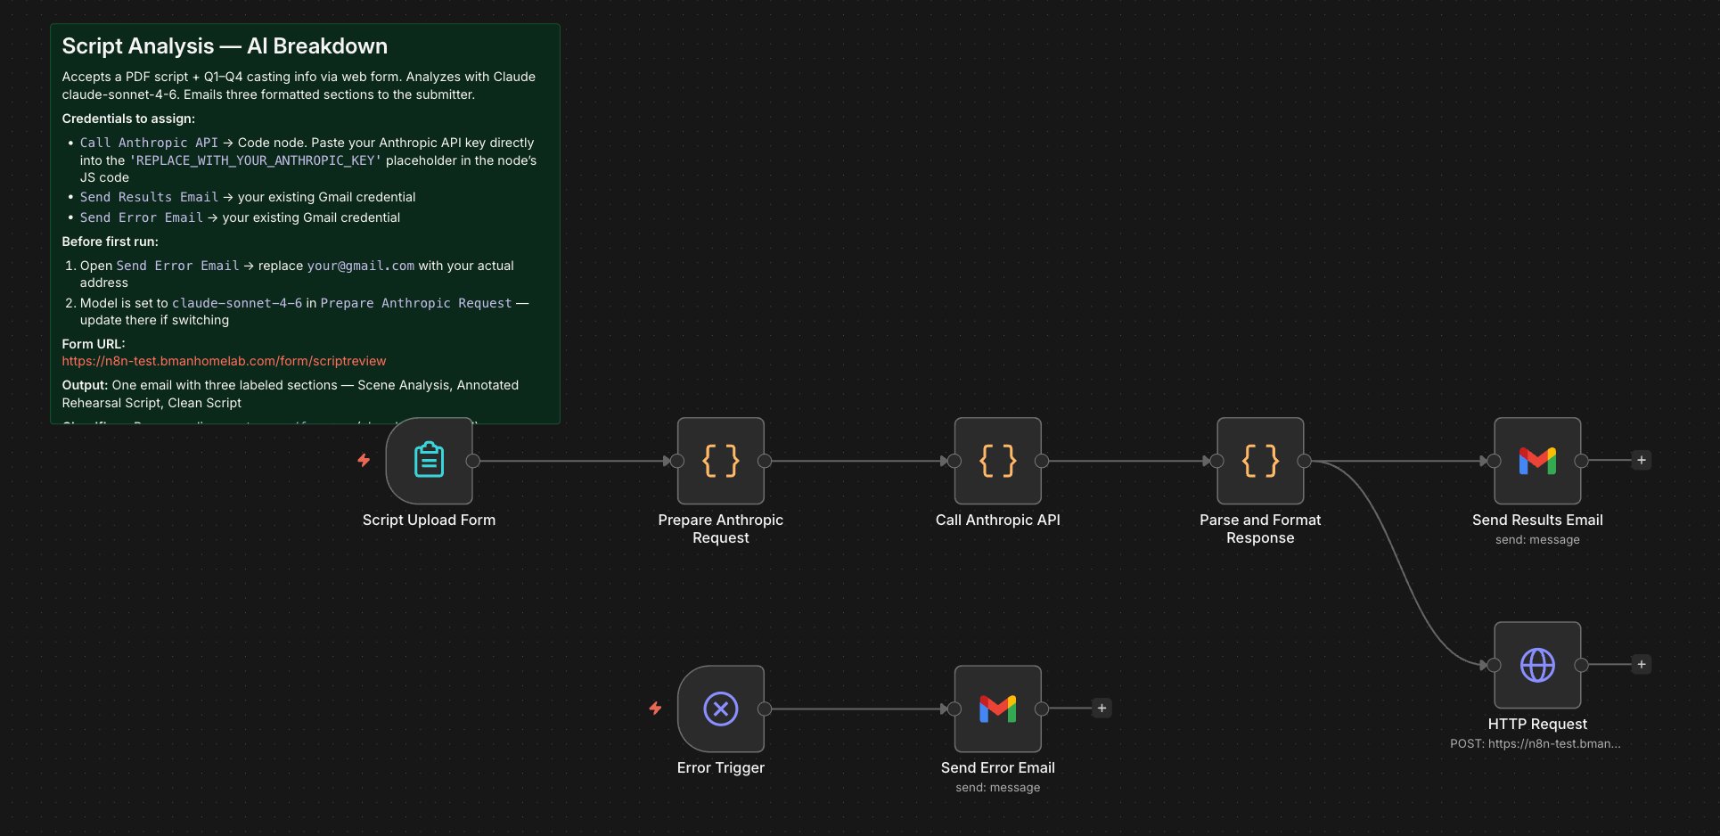Add a node after Send Error Email
The width and height of the screenshot is (1720, 836).
pyautogui.click(x=1102, y=708)
